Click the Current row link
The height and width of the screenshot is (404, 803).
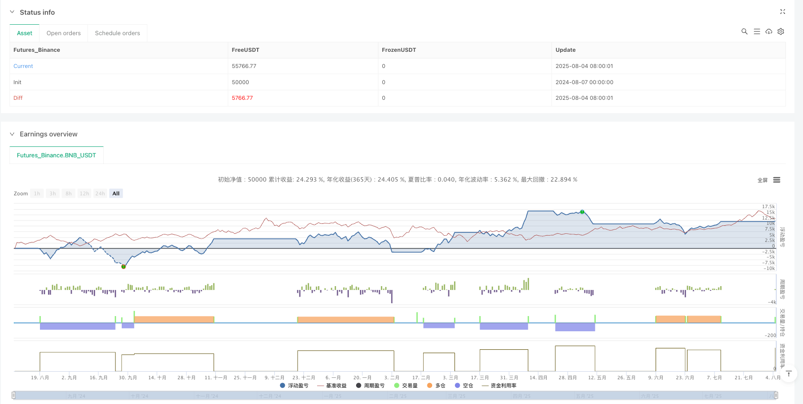pyautogui.click(x=23, y=66)
